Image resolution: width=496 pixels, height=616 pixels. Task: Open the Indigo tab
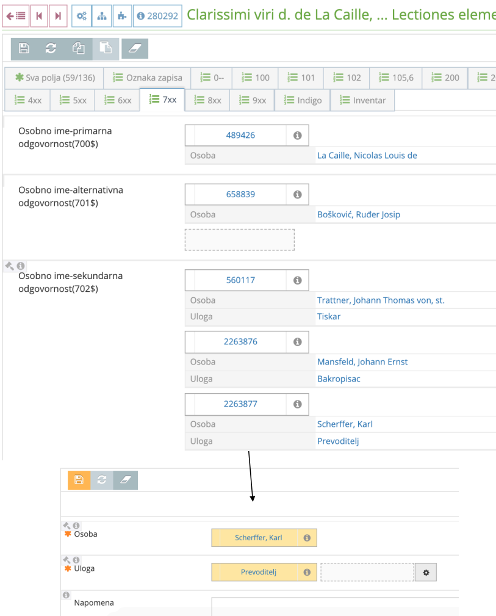(x=302, y=100)
